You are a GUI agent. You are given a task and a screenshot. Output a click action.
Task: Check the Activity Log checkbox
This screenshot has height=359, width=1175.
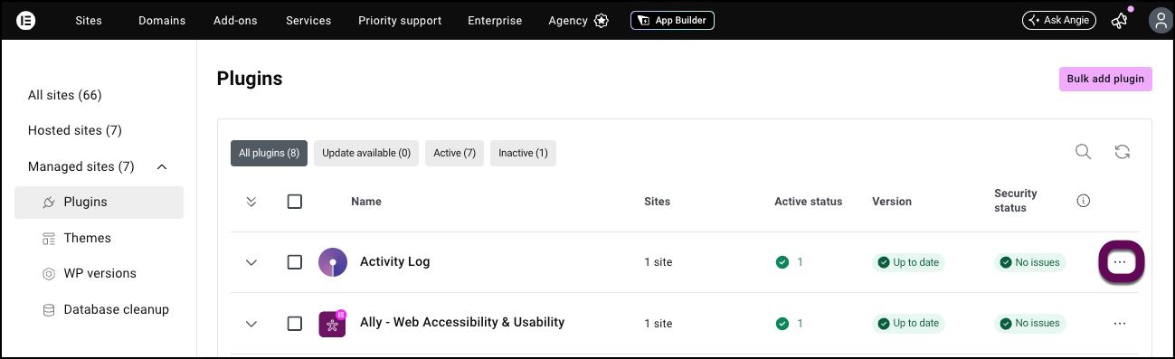click(295, 262)
